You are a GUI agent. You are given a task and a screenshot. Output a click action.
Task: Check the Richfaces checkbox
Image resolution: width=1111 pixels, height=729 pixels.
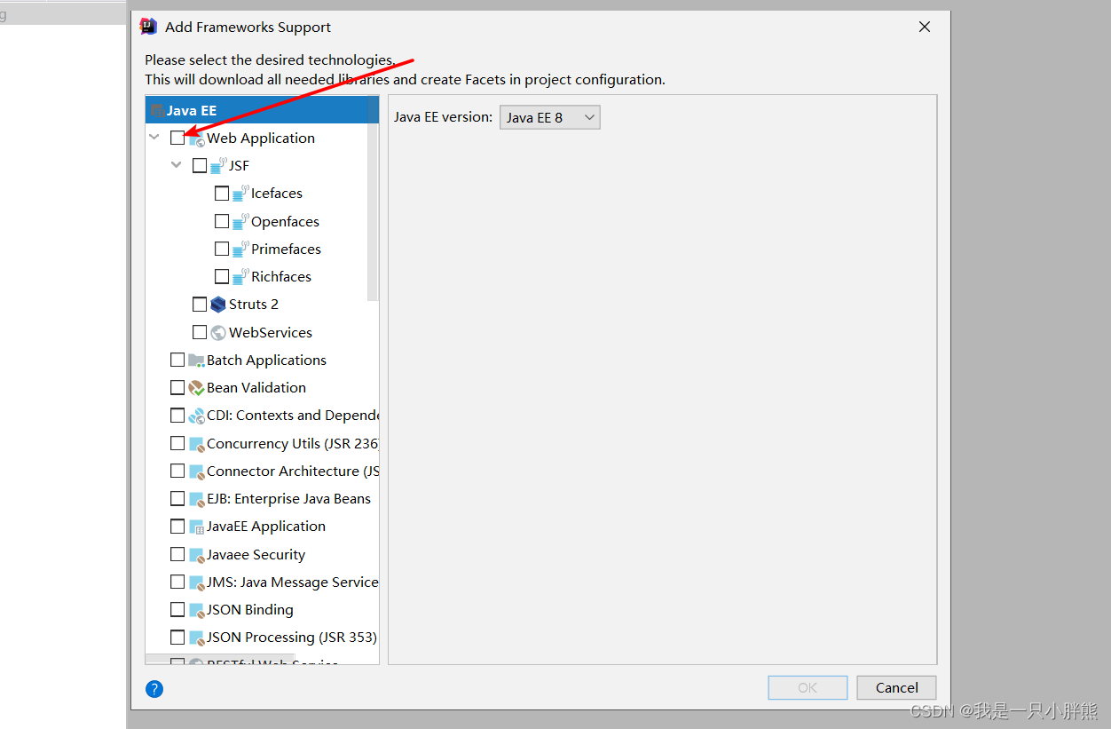pyautogui.click(x=222, y=276)
